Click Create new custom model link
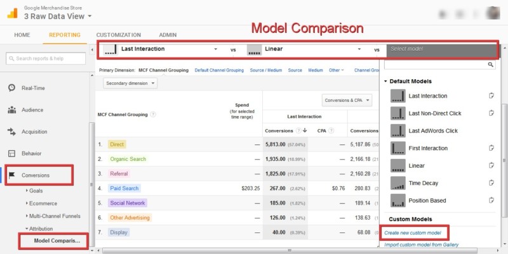Viewport: 508px width, 254px height. [414, 233]
